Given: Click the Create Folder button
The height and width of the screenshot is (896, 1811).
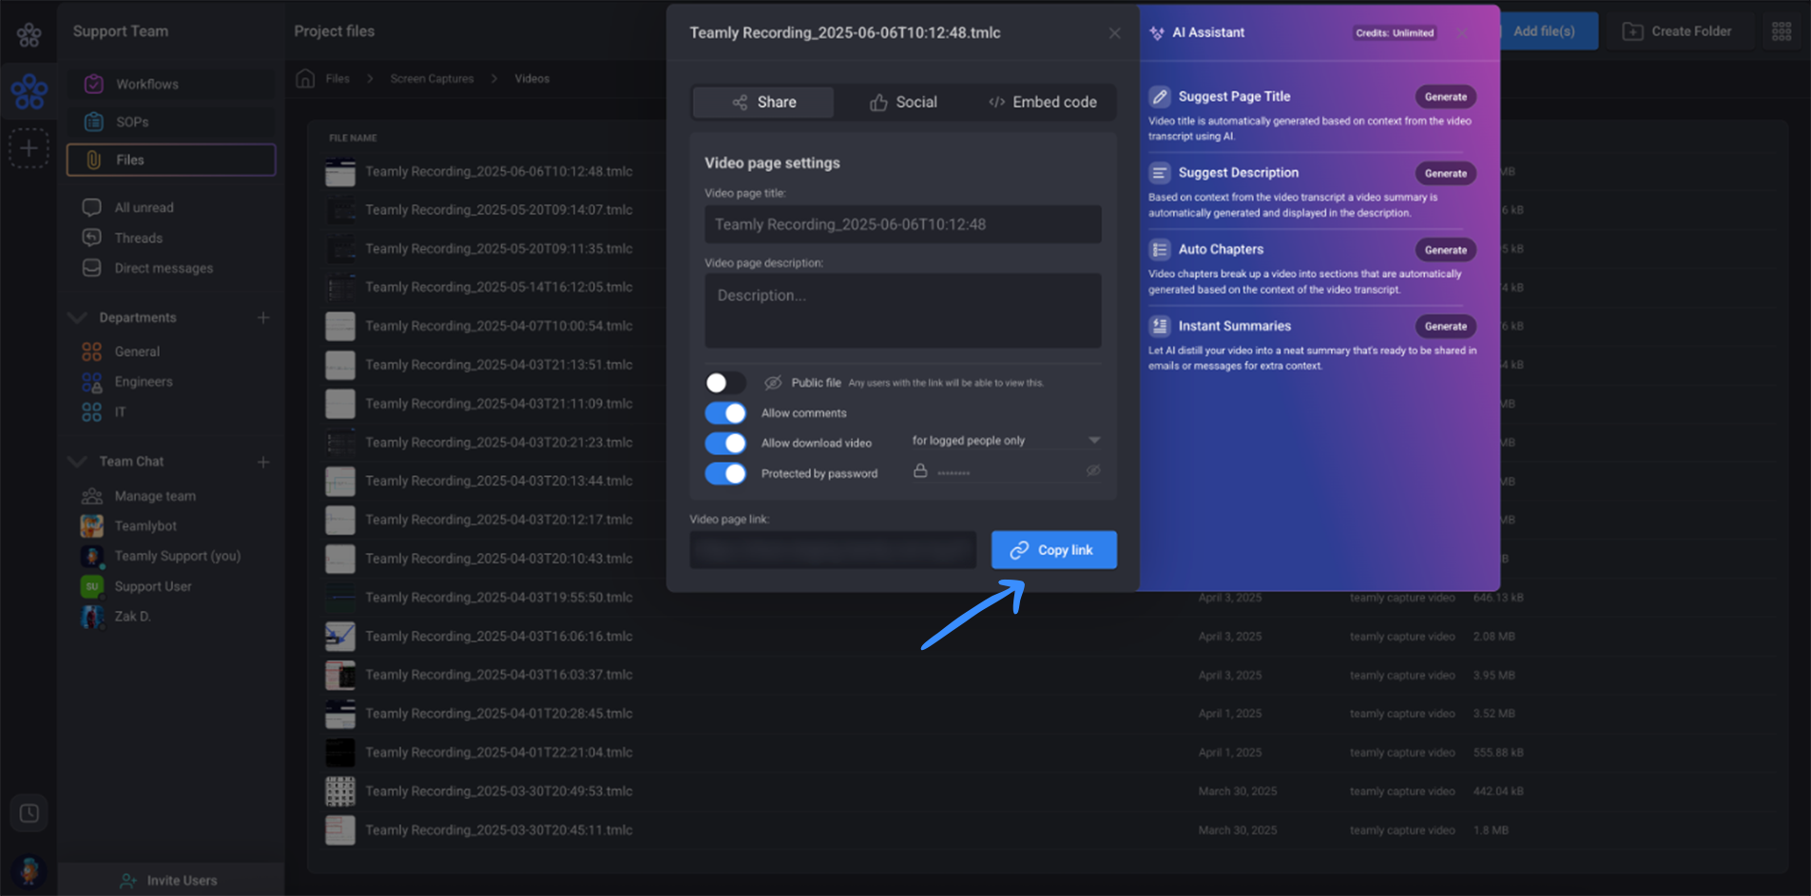Looking at the screenshot, I should coord(1677,31).
